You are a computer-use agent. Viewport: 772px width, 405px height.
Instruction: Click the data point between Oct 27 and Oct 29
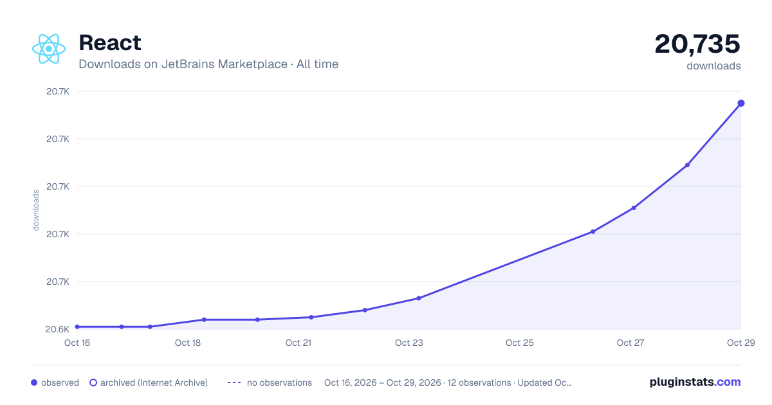click(687, 165)
